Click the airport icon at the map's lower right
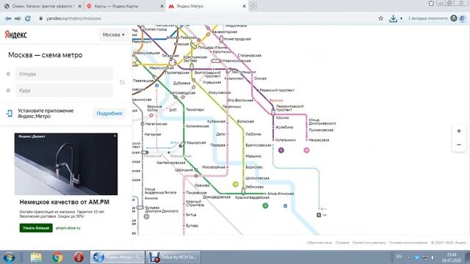This screenshot has width=470, height=264. tap(319, 215)
